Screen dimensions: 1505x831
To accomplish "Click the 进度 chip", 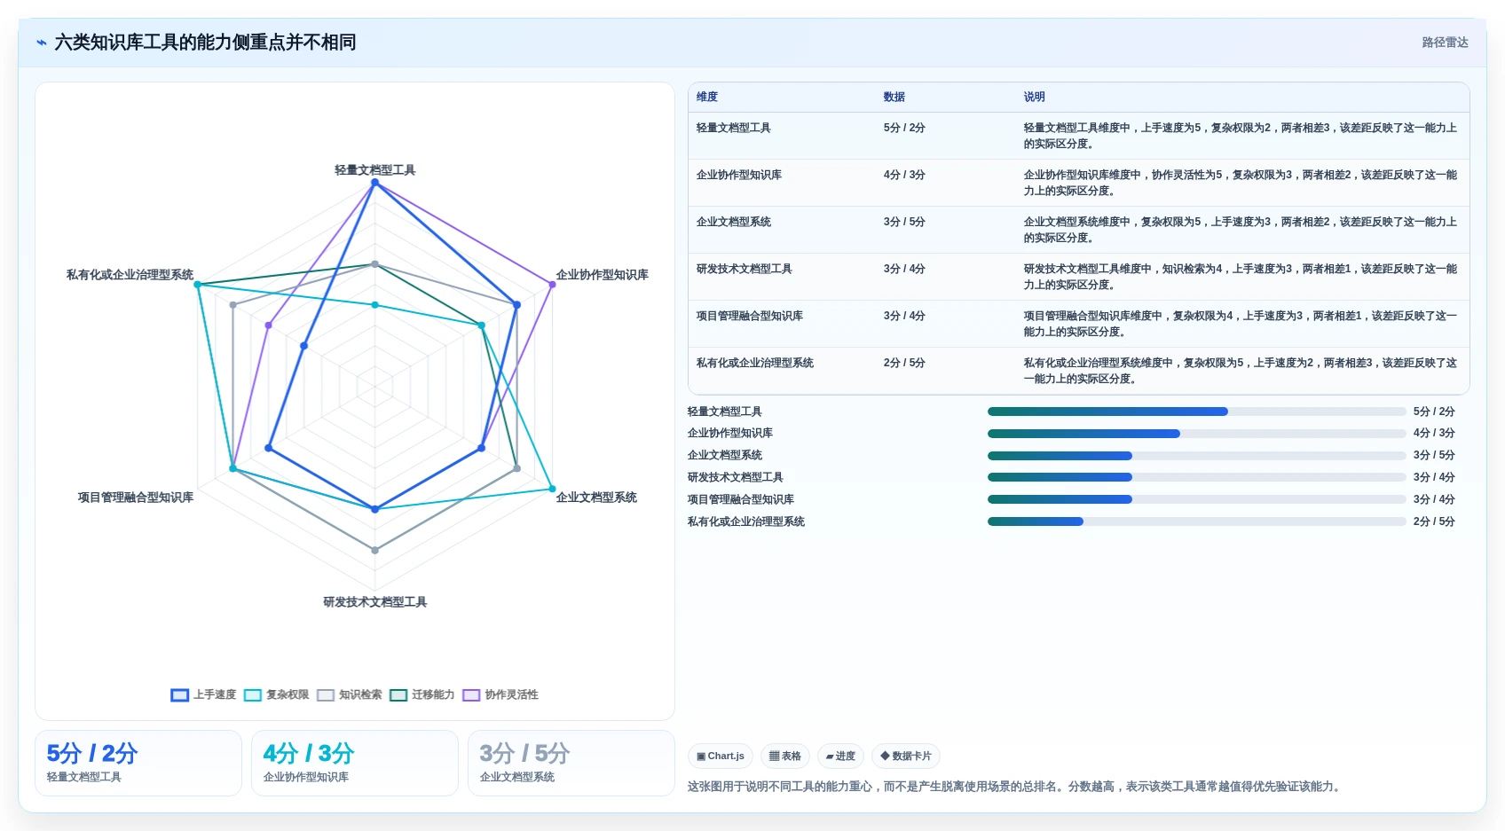I will (840, 757).
